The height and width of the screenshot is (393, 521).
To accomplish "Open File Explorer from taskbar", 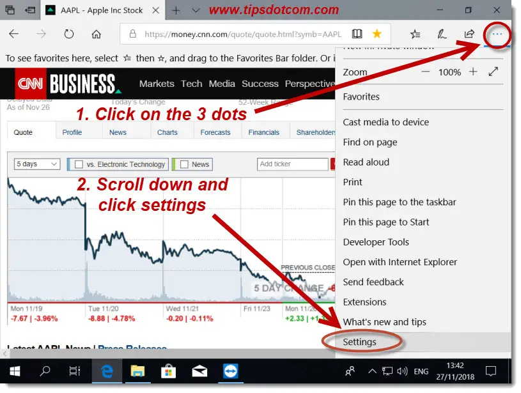I will tap(137, 371).
